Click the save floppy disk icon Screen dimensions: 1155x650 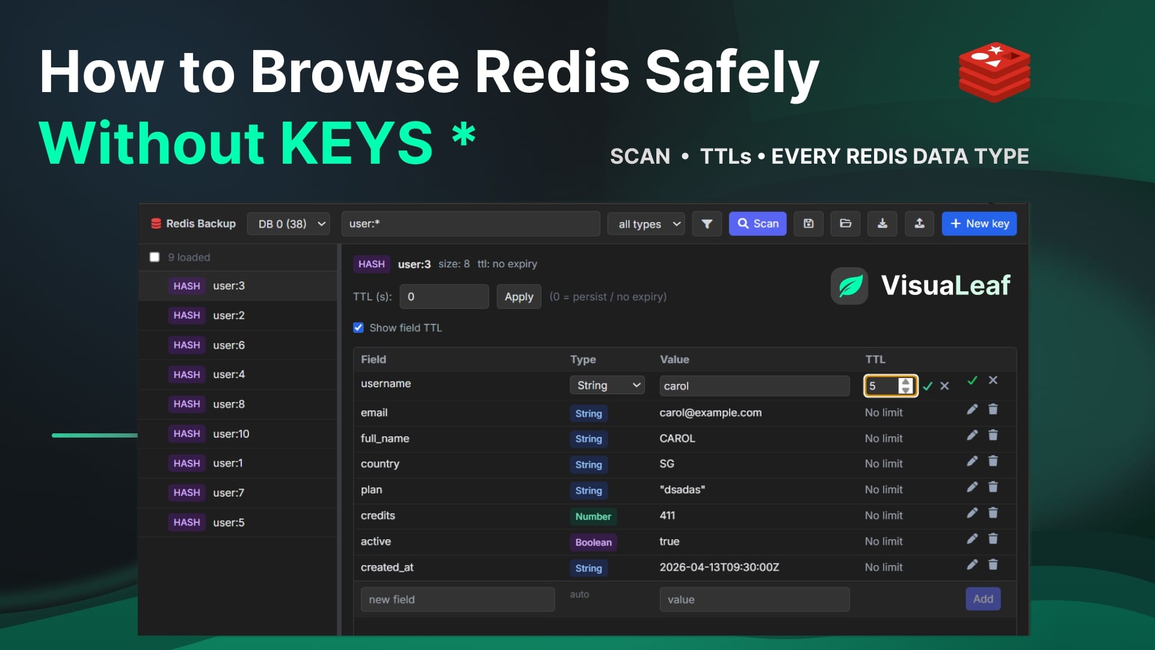[808, 224]
